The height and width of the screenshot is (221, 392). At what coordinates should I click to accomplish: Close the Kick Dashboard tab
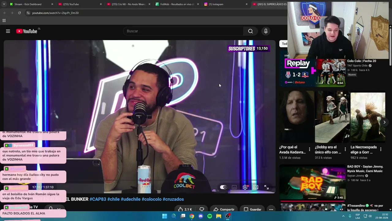(x=52, y=4)
